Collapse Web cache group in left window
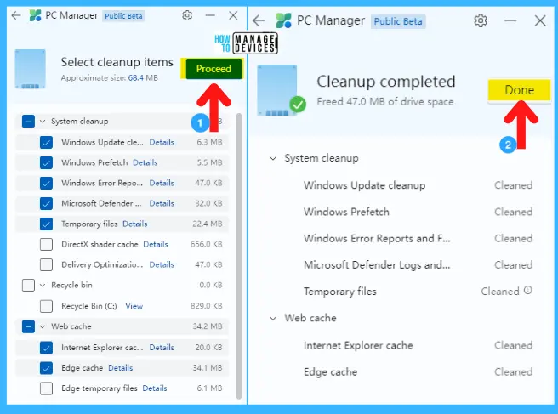Image resolution: width=558 pixels, height=414 pixels. 43,326
